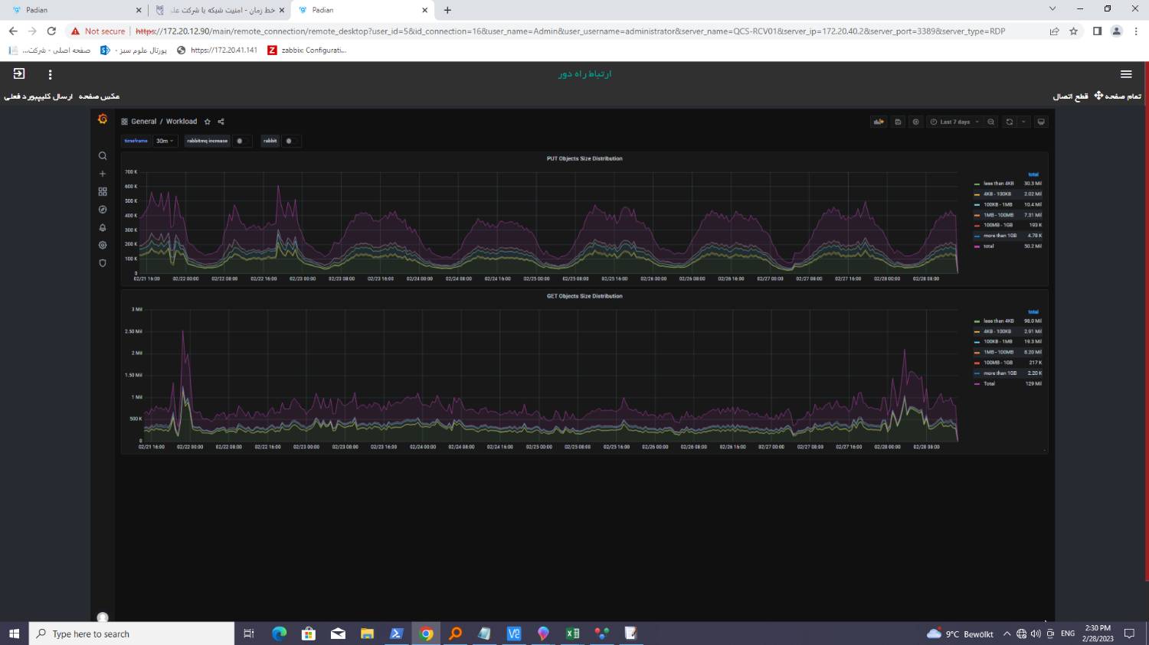Screen dimensions: 1149x645
Task: Click the PUT less than 4KB green swatch
Action: (977, 184)
